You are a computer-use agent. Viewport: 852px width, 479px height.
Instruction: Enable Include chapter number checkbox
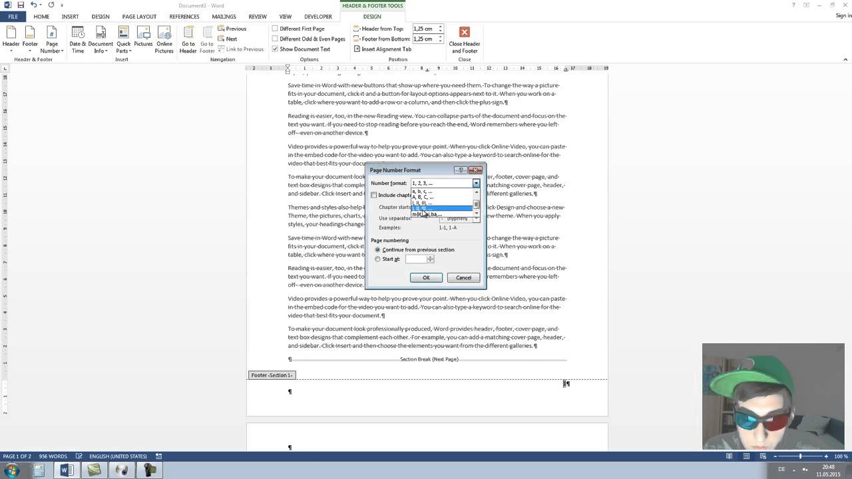click(374, 195)
